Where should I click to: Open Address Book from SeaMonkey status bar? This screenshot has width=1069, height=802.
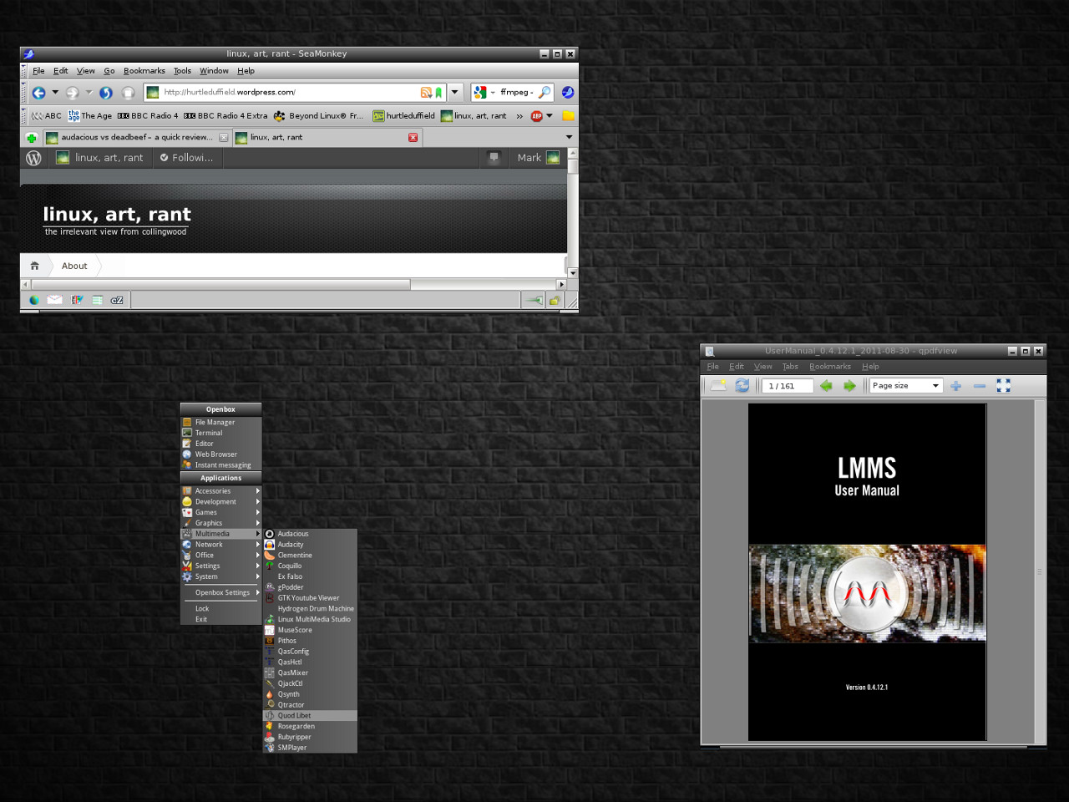pyautogui.click(x=97, y=300)
